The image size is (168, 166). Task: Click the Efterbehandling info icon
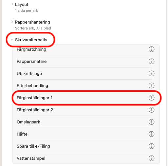point(151,85)
